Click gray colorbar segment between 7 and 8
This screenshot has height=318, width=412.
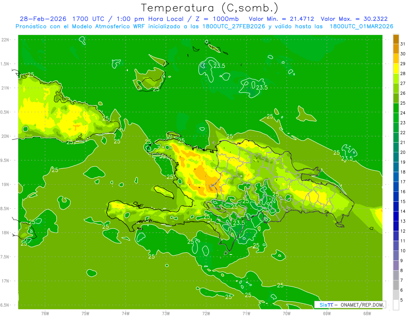[x=396, y=275]
